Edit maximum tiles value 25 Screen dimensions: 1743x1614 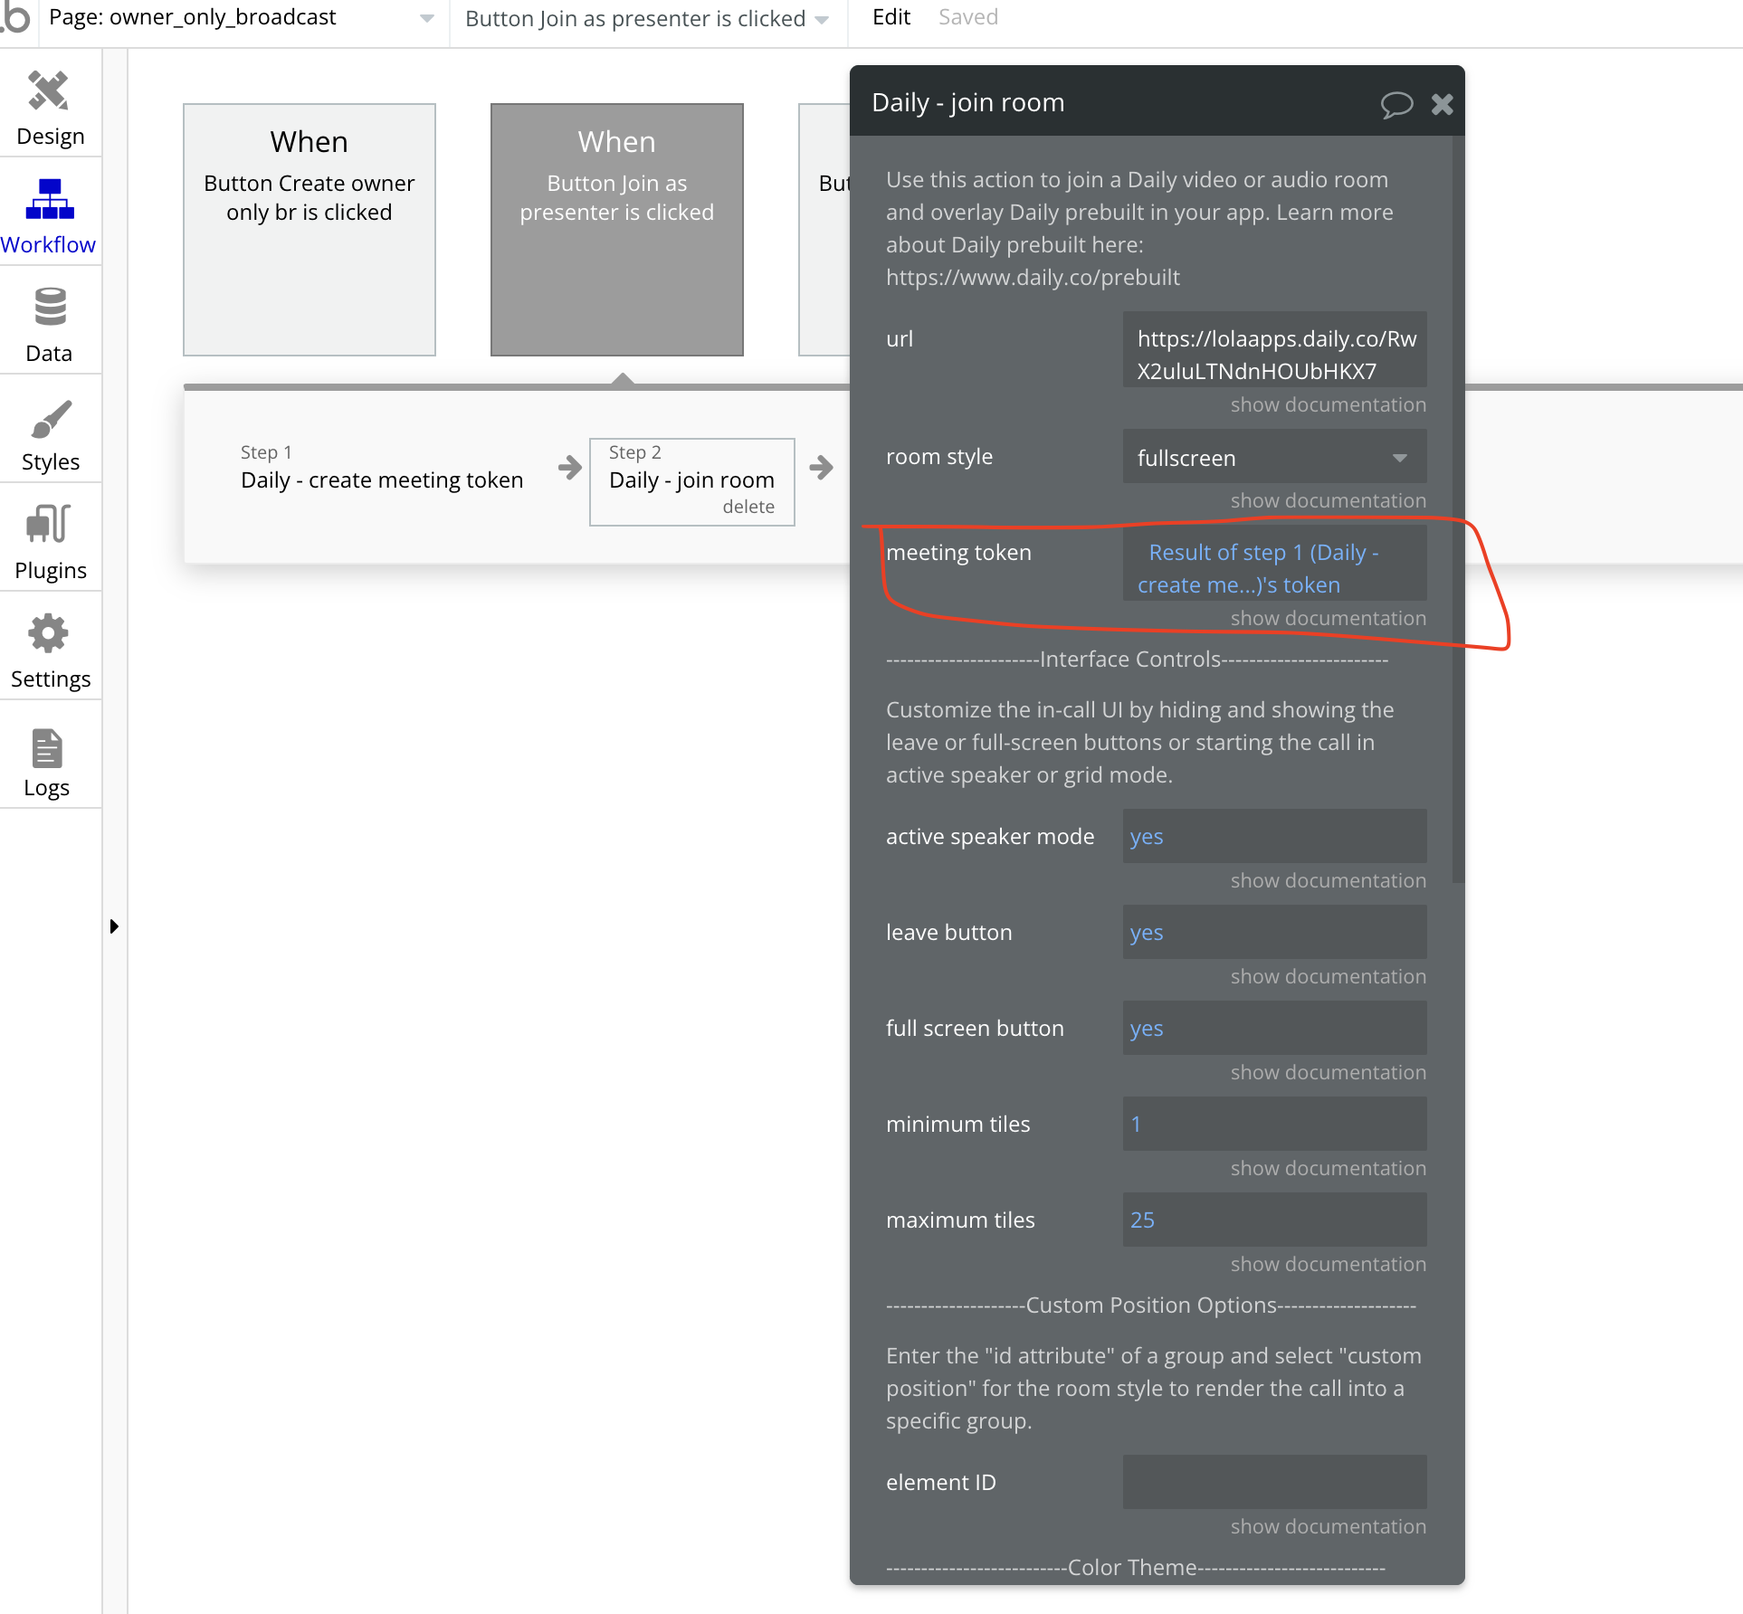1274,1220
